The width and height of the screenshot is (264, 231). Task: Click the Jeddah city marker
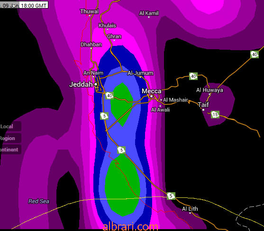(x=96, y=84)
